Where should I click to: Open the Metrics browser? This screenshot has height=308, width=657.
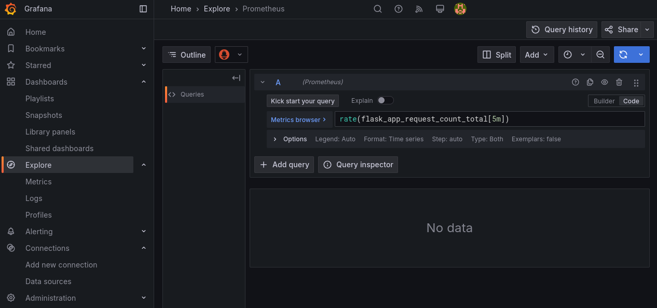[x=299, y=119]
